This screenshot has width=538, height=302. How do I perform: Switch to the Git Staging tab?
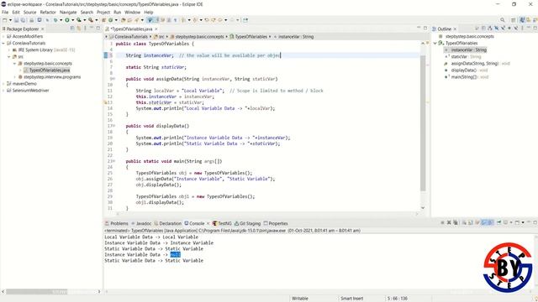tap(248, 223)
